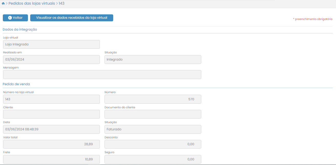336x165 pixels.
Task: Select the Situação field showing Faturado
Action: [153, 129]
